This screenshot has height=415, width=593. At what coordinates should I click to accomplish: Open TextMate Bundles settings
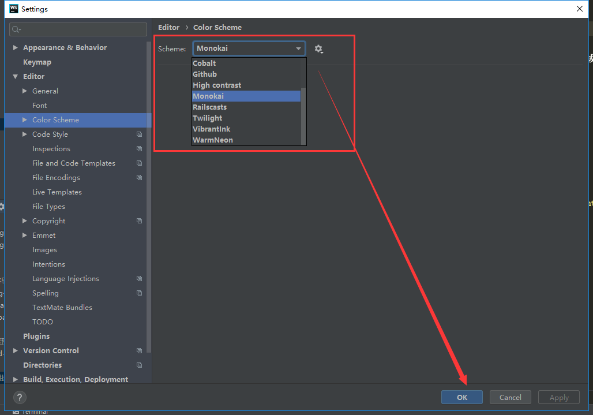(x=62, y=308)
